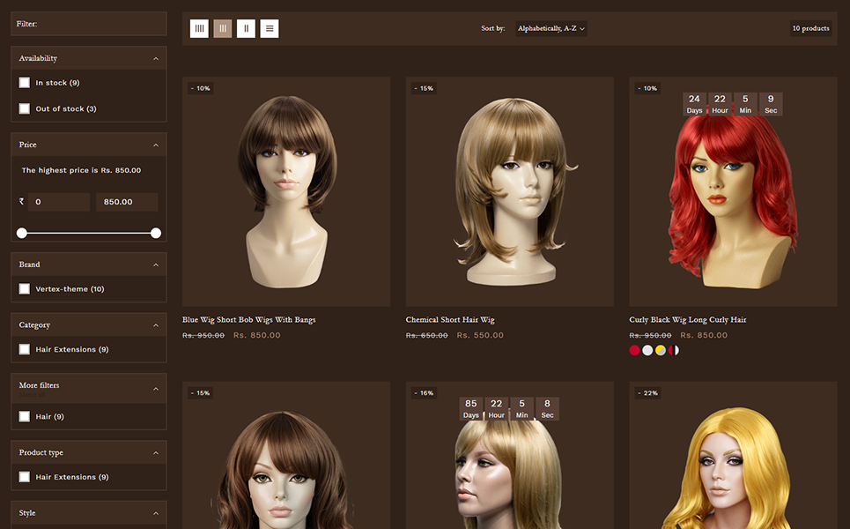The width and height of the screenshot is (850, 529).
Task: Collapse the Product type section
Action: pos(156,452)
